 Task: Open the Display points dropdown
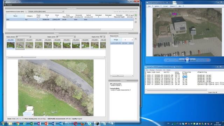click(x=66, y=37)
